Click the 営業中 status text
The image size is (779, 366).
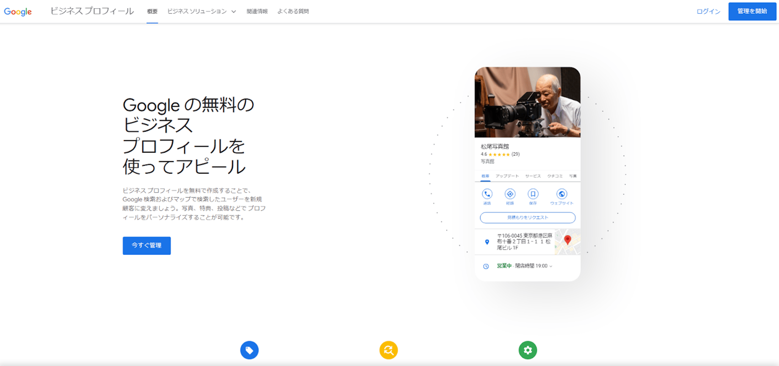(x=504, y=266)
